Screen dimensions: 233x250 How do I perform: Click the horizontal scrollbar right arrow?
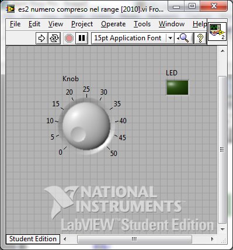tap(213, 239)
